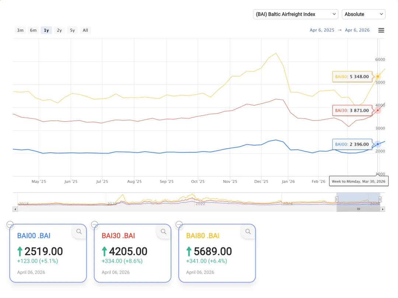Image resolution: width=398 pixels, height=298 pixels.
Task: Click magnifier icon on BAI80 card
Action: [248, 232]
